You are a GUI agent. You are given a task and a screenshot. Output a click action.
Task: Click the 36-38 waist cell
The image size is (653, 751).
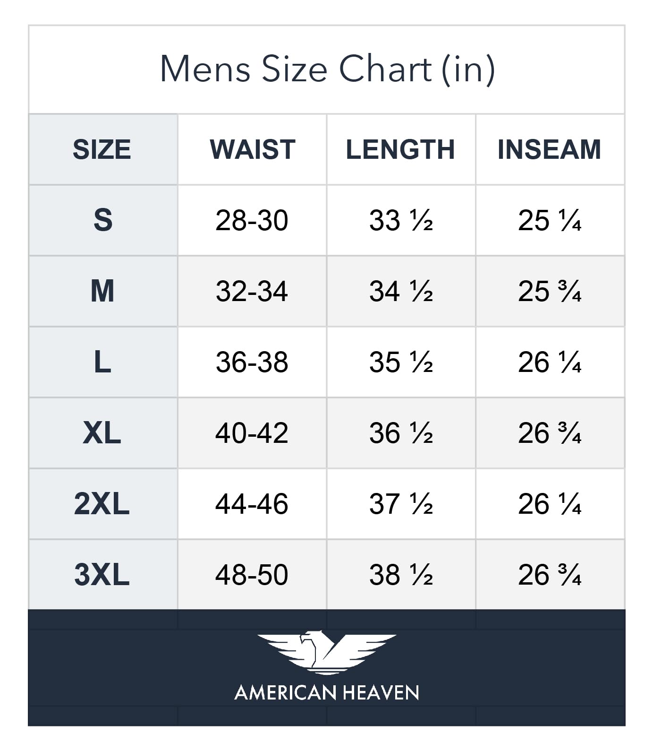[x=252, y=362]
